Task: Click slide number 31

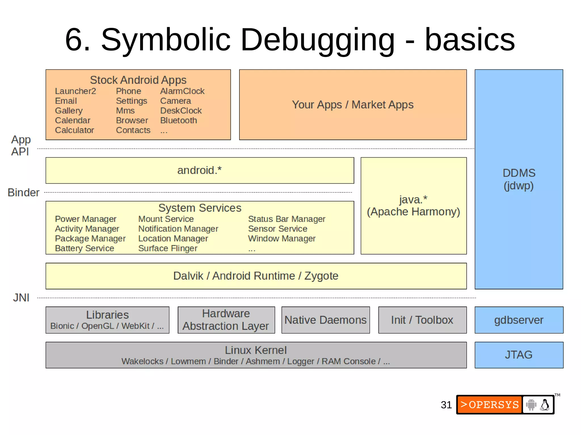Action: [446, 405]
